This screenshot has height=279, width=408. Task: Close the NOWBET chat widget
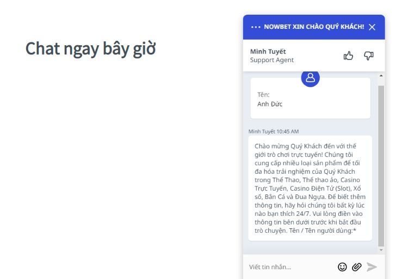tap(372, 27)
